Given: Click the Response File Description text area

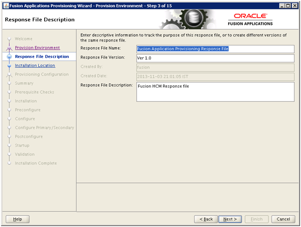Looking at the screenshot, I should point(215,92).
